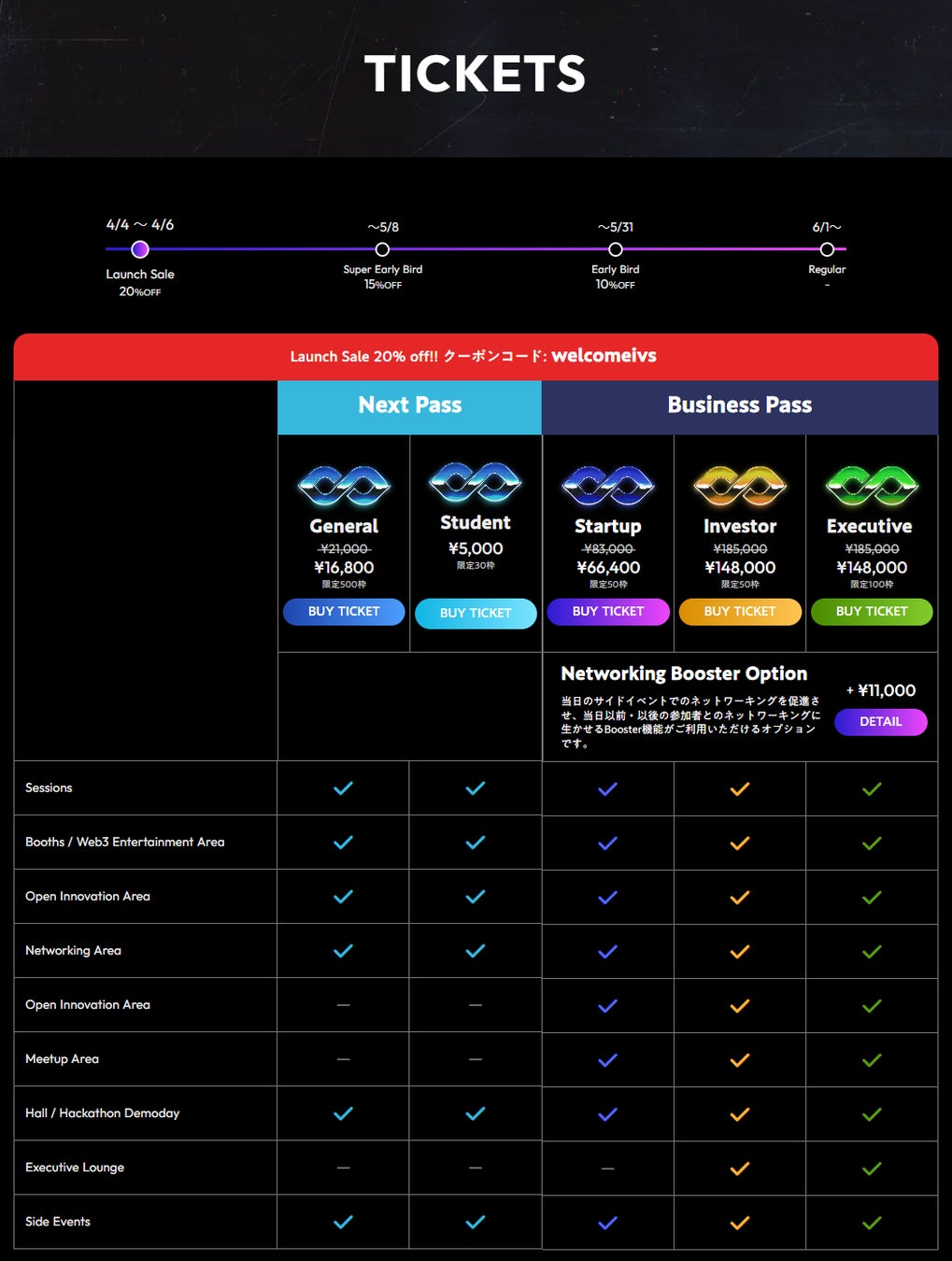
Task: Click the Startup pass infinity logo icon
Action: click(608, 485)
